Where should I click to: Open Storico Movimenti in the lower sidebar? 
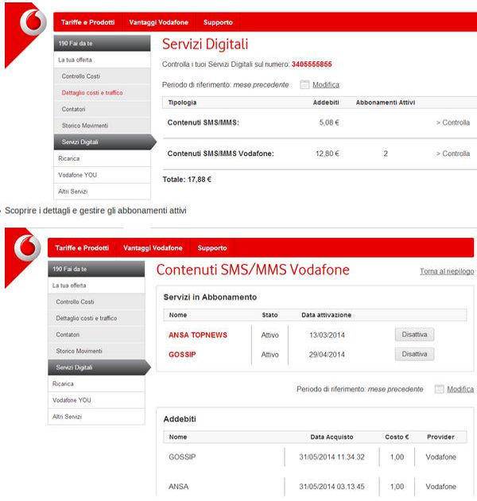click(x=96, y=351)
